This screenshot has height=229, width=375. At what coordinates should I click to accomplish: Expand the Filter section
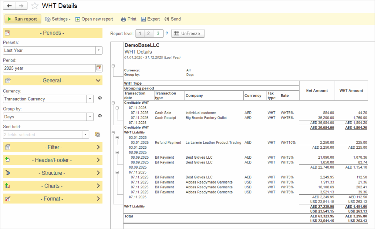pyautogui.click(x=53, y=147)
